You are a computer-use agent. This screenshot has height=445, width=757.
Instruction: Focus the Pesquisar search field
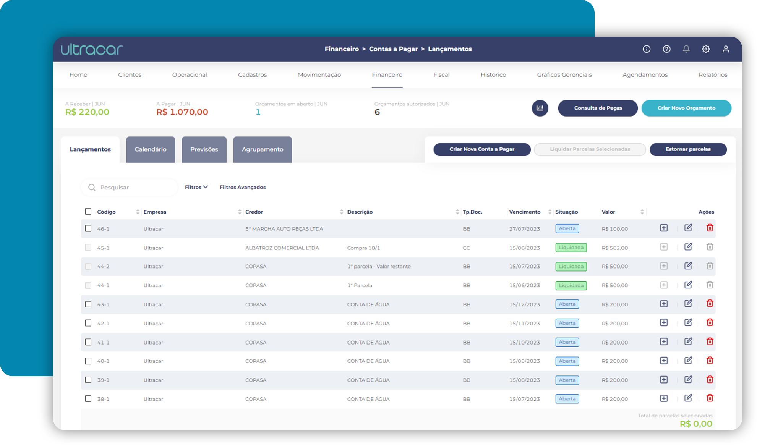pyautogui.click(x=130, y=188)
